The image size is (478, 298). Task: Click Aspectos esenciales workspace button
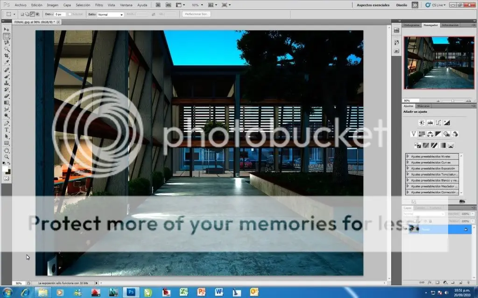[373, 5]
